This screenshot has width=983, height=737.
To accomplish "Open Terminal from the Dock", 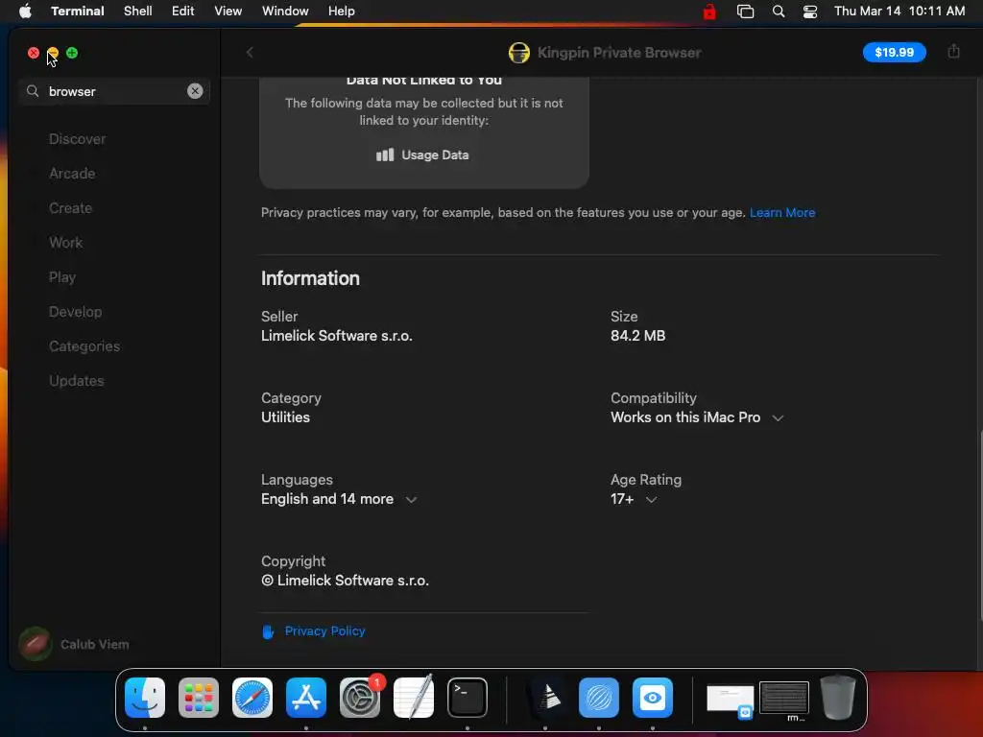I will 468,698.
